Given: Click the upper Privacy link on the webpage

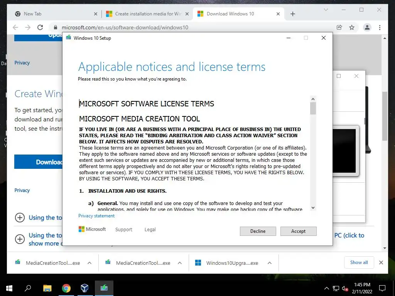Looking at the screenshot, I should [22, 63].
